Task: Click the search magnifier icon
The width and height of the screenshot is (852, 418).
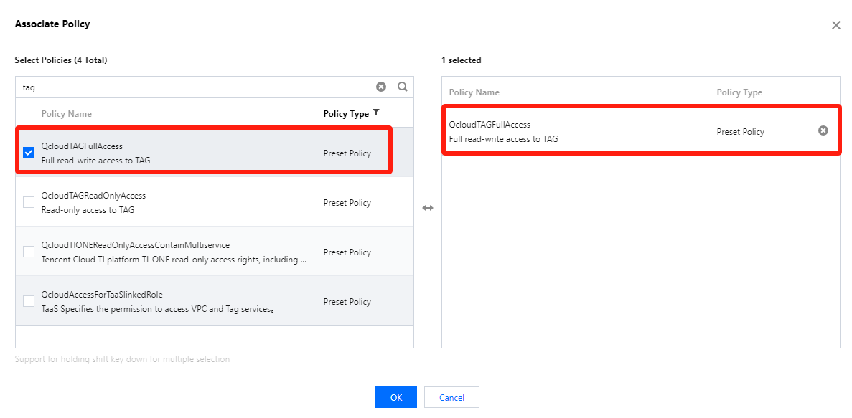Action: (x=403, y=87)
